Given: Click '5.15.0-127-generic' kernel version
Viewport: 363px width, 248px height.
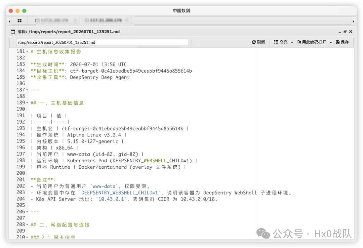Looking at the screenshot, I should point(93,141).
